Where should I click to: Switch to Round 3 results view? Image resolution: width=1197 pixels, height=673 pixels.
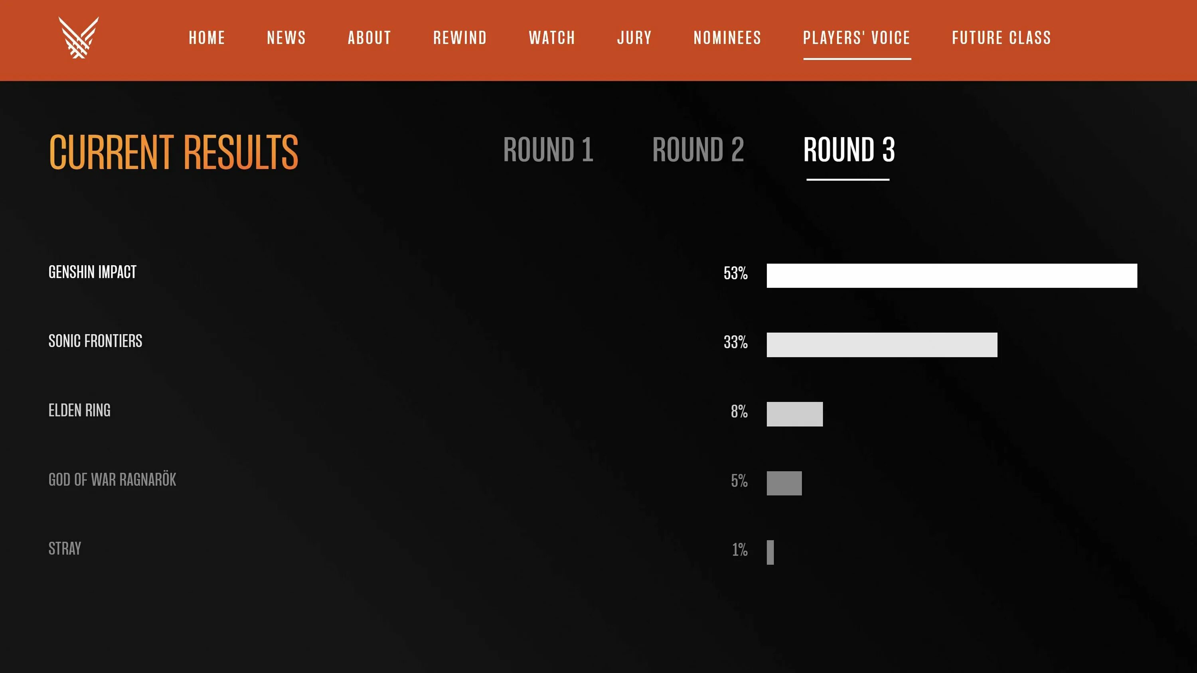(849, 151)
